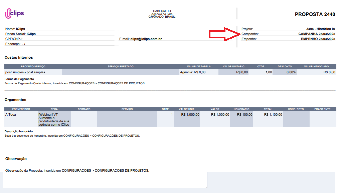
Task: Click the quantity cell 1,00
Action: 261,72
